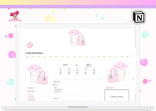The image size is (156, 111).
Task: Open the Gratitude Journal page
Action: pyautogui.click(x=58, y=89)
